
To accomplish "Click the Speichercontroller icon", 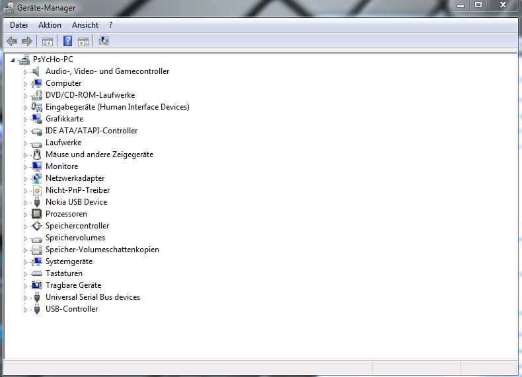I will [x=36, y=226].
